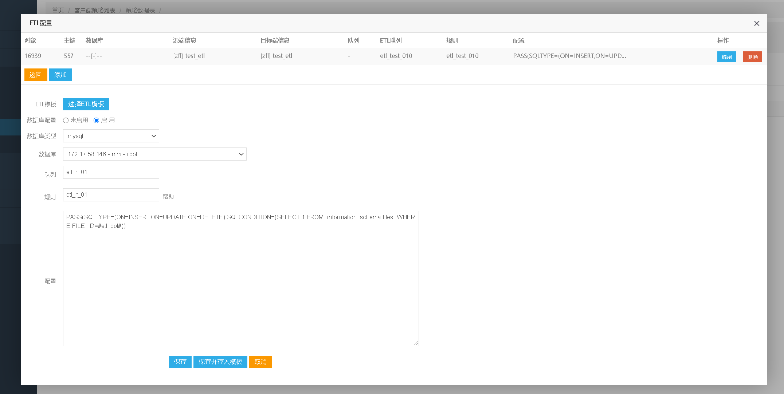The width and height of the screenshot is (784, 394).
Task: Click the red 删除 button
Action: (752, 57)
